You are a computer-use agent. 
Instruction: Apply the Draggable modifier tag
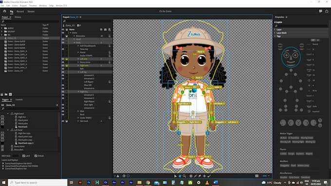click(x=285, y=166)
